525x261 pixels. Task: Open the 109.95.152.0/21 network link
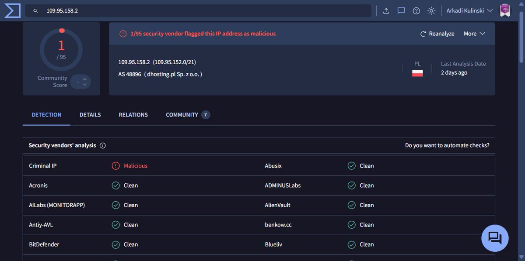point(175,62)
